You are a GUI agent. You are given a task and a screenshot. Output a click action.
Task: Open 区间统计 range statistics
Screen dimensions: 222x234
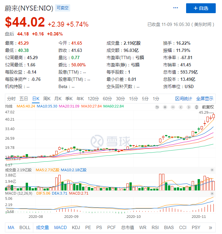click(183, 99)
